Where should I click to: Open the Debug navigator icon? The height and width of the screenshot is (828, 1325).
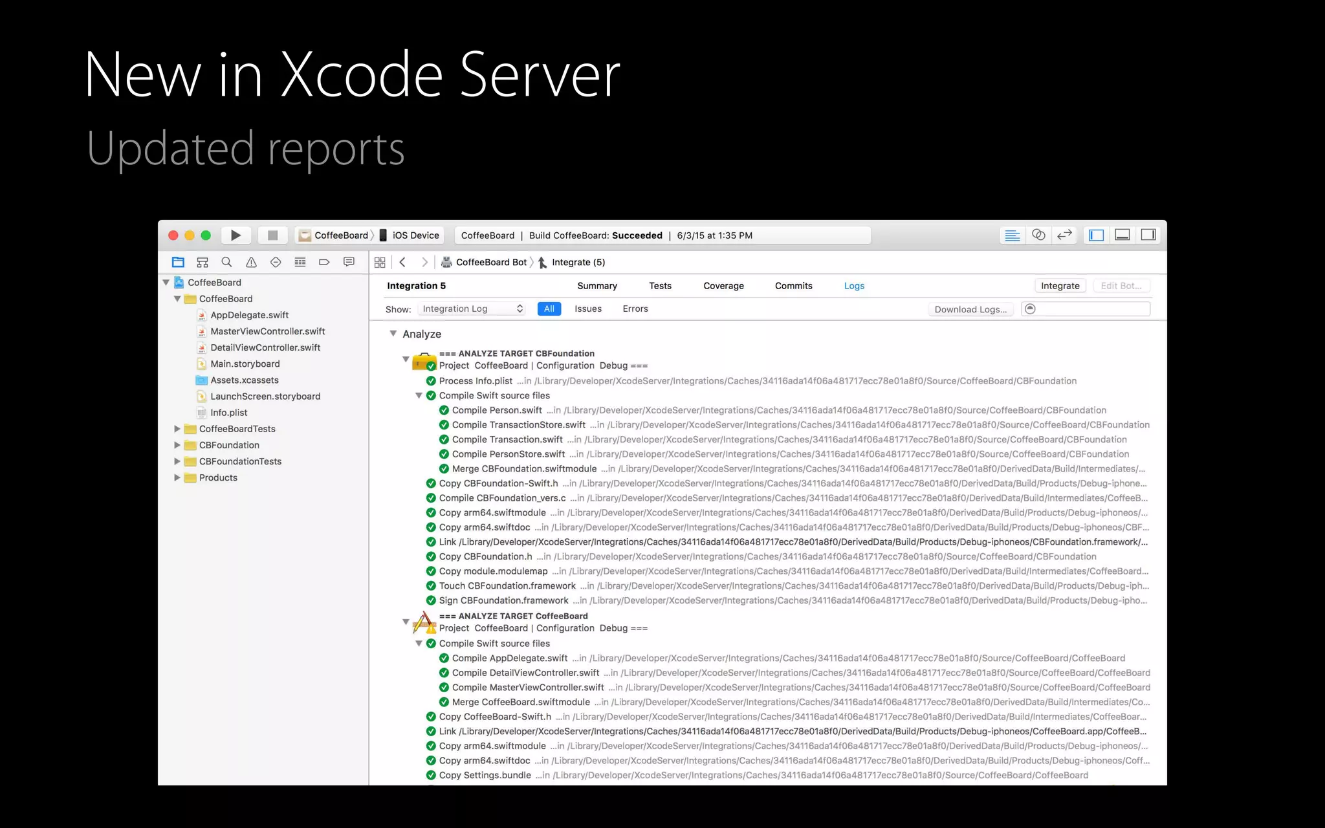pos(300,262)
